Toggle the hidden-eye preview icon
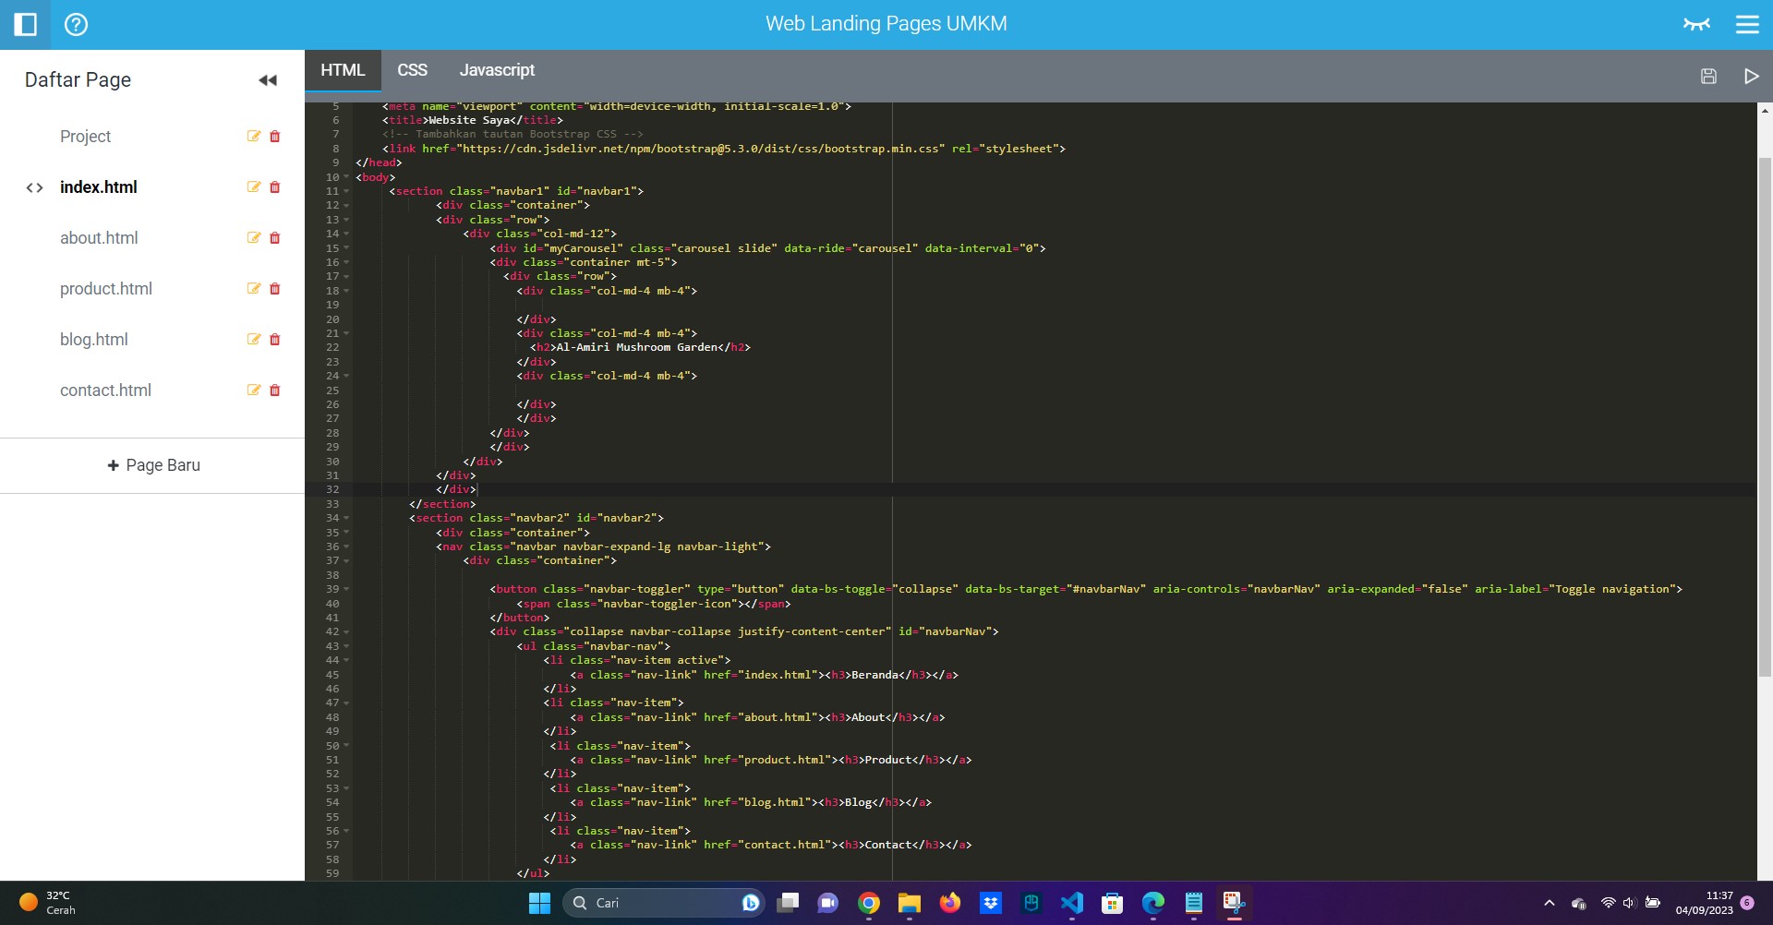 1696,25
